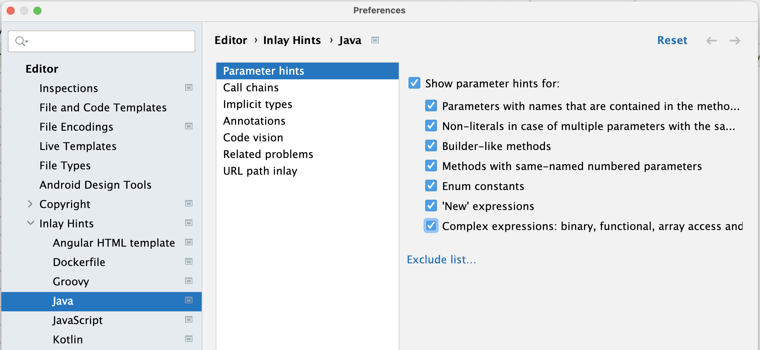Screen dimensions: 760x350
Task: Uncheck Builder-like methods
Action: (431, 146)
